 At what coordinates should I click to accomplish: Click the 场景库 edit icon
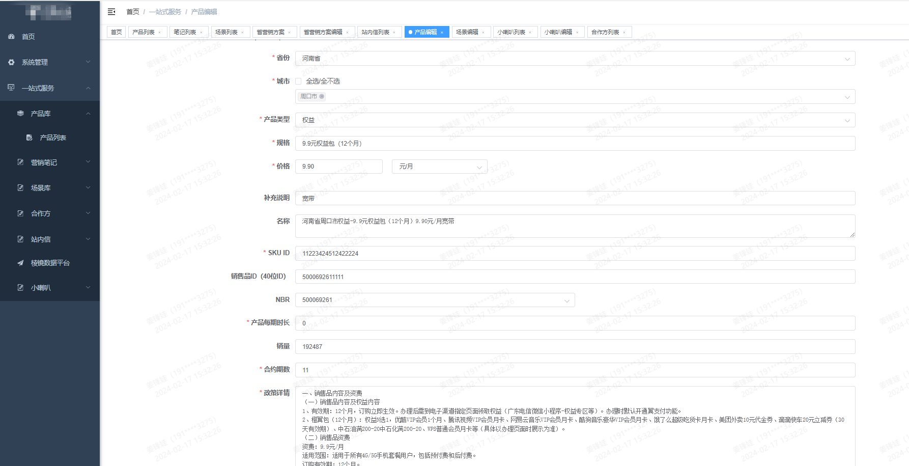(20, 187)
